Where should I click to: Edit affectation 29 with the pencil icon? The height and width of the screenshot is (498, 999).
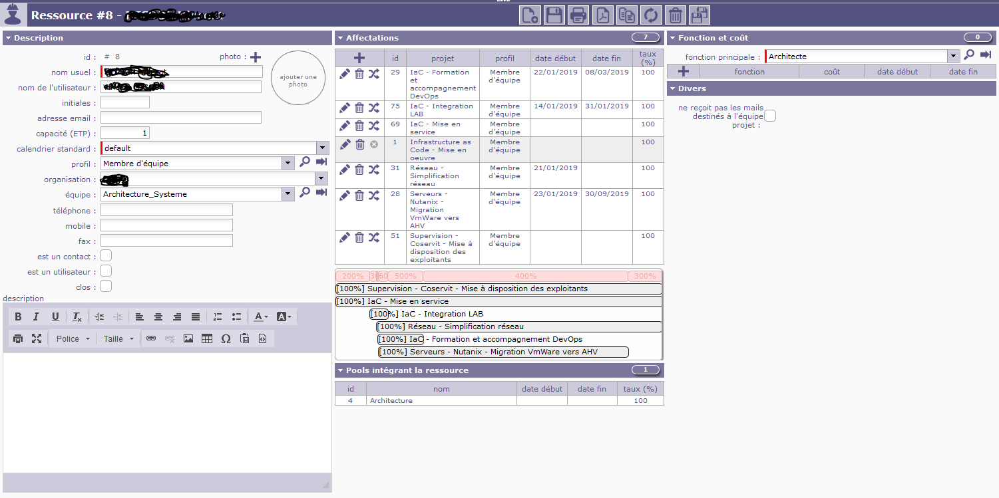(x=344, y=74)
